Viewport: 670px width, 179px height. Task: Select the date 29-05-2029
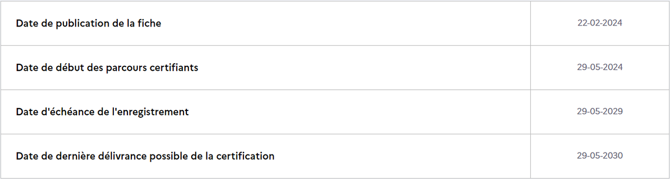pos(600,111)
